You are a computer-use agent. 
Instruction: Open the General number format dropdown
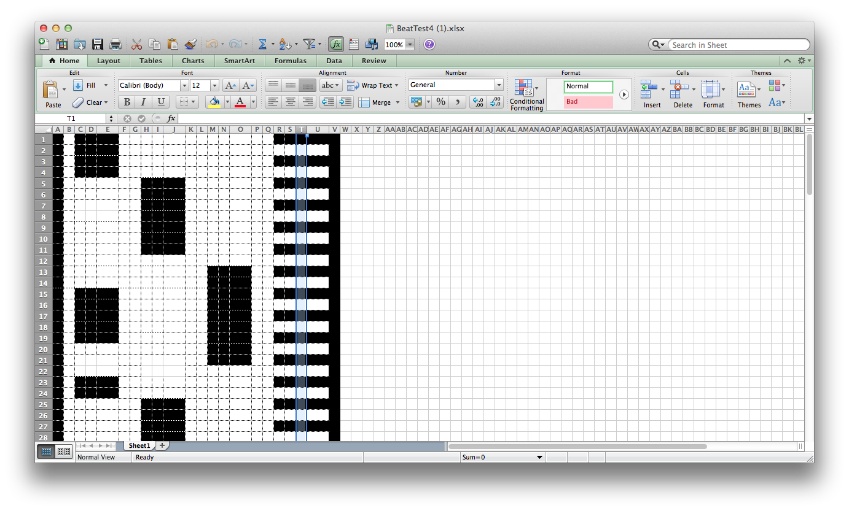(x=498, y=85)
